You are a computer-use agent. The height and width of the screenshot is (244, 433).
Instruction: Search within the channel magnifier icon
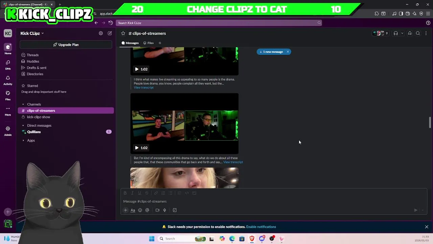click(418, 33)
